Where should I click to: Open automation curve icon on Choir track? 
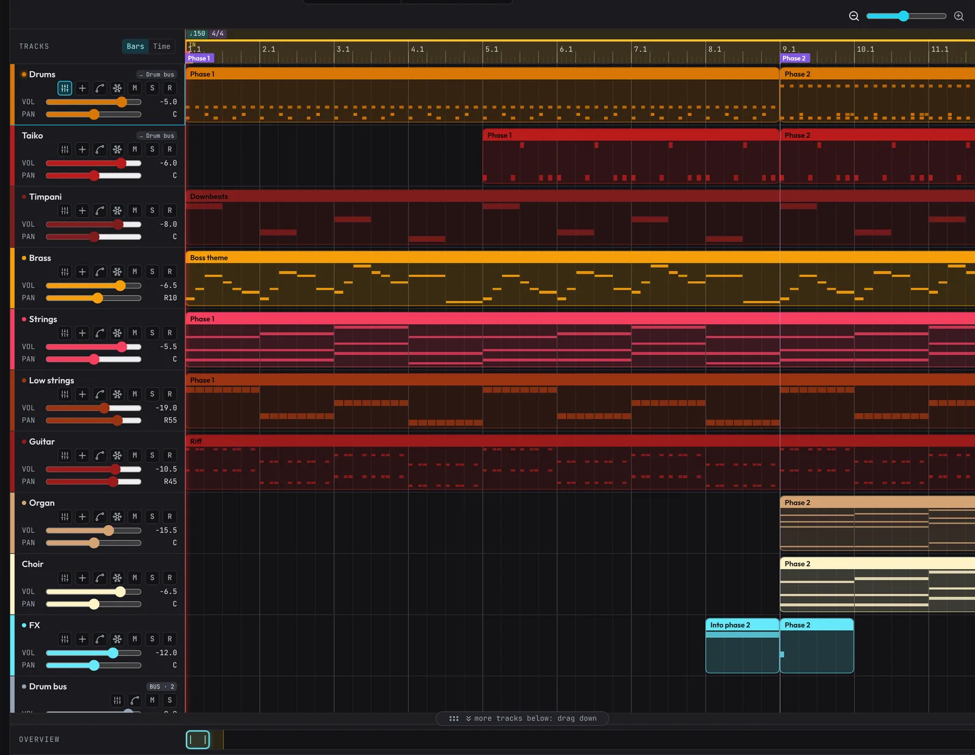click(x=100, y=578)
